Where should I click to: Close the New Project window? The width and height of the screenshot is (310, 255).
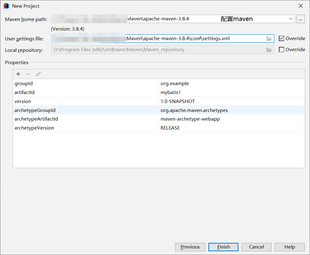click(x=300, y=6)
